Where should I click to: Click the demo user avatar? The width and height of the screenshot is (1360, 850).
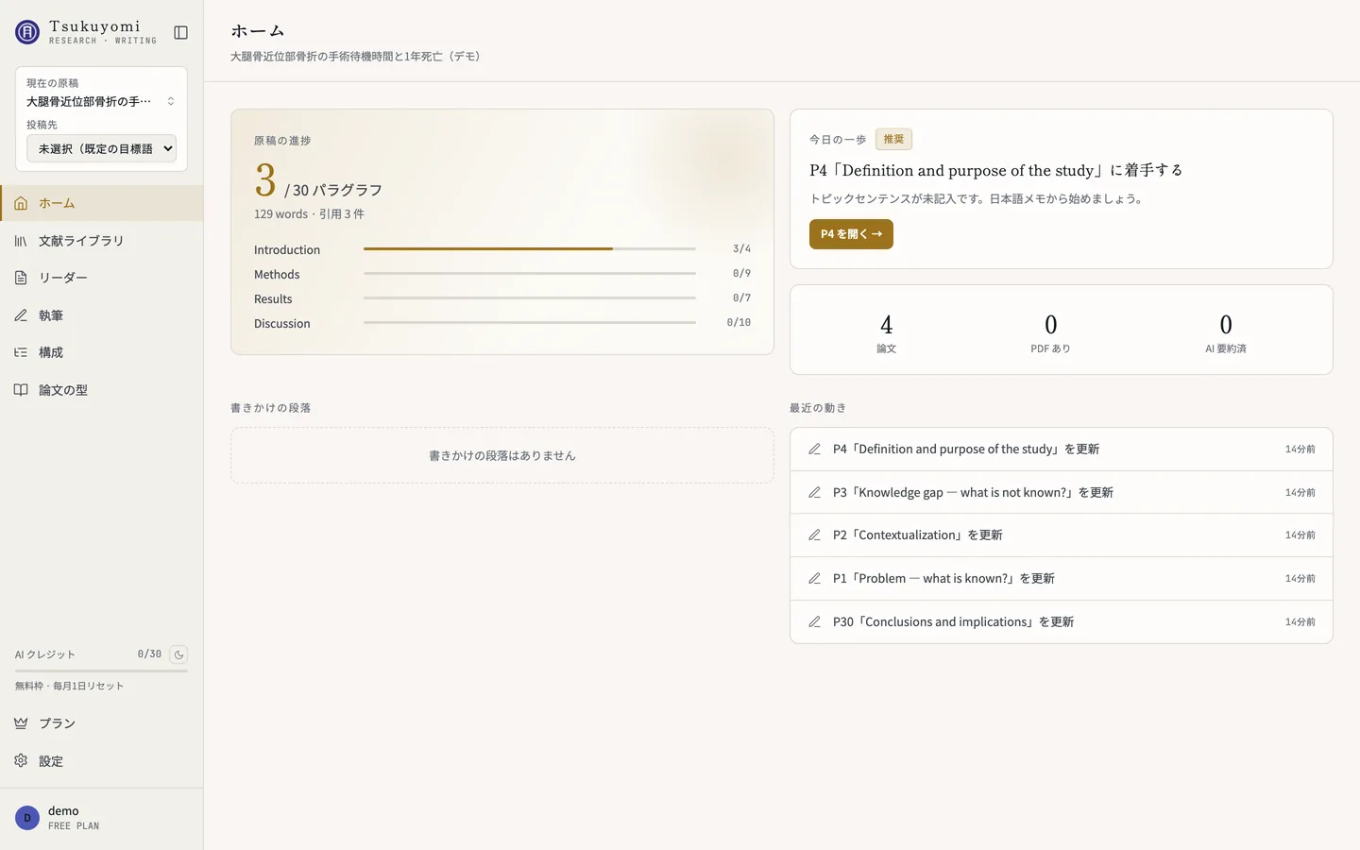click(x=27, y=818)
